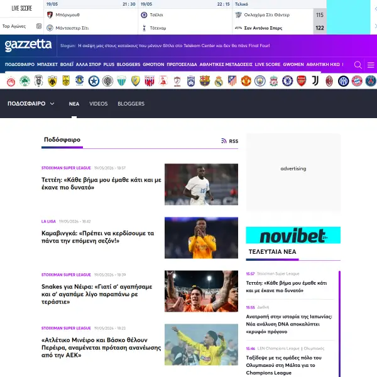Open the Paris Saint-Germain team logo
Image resolution: width=377 pixels, height=377 pixels.
coord(371,81)
